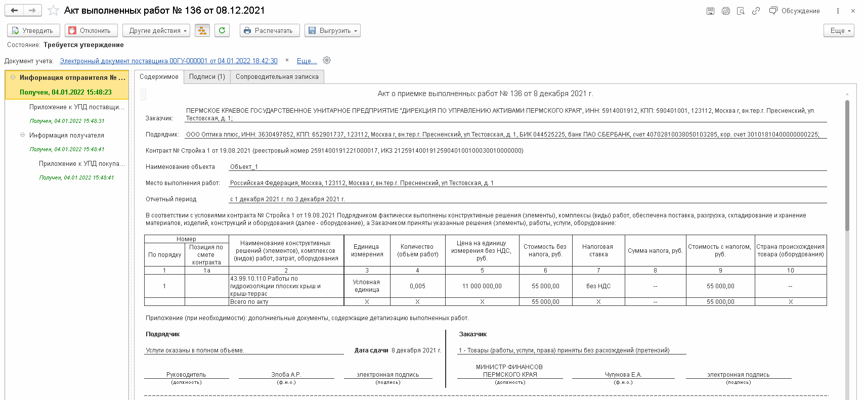Add document to favorites with star icon
The width and height of the screenshot is (864, 400).
point(53,11)
